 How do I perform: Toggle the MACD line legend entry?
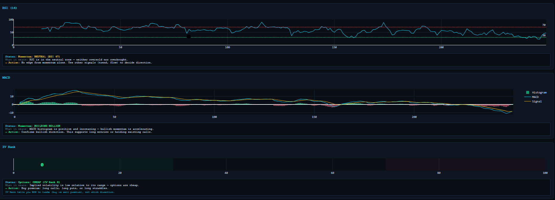[x=532, y=97]
